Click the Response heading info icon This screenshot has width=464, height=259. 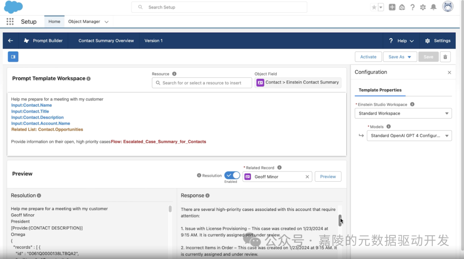click(208, 196)
